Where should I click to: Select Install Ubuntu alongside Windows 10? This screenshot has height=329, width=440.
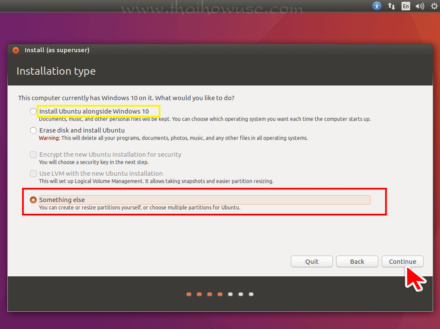coord(33,111)
